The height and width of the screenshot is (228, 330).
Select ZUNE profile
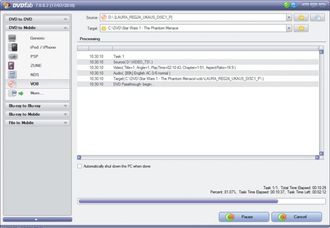tap(36, 66)
